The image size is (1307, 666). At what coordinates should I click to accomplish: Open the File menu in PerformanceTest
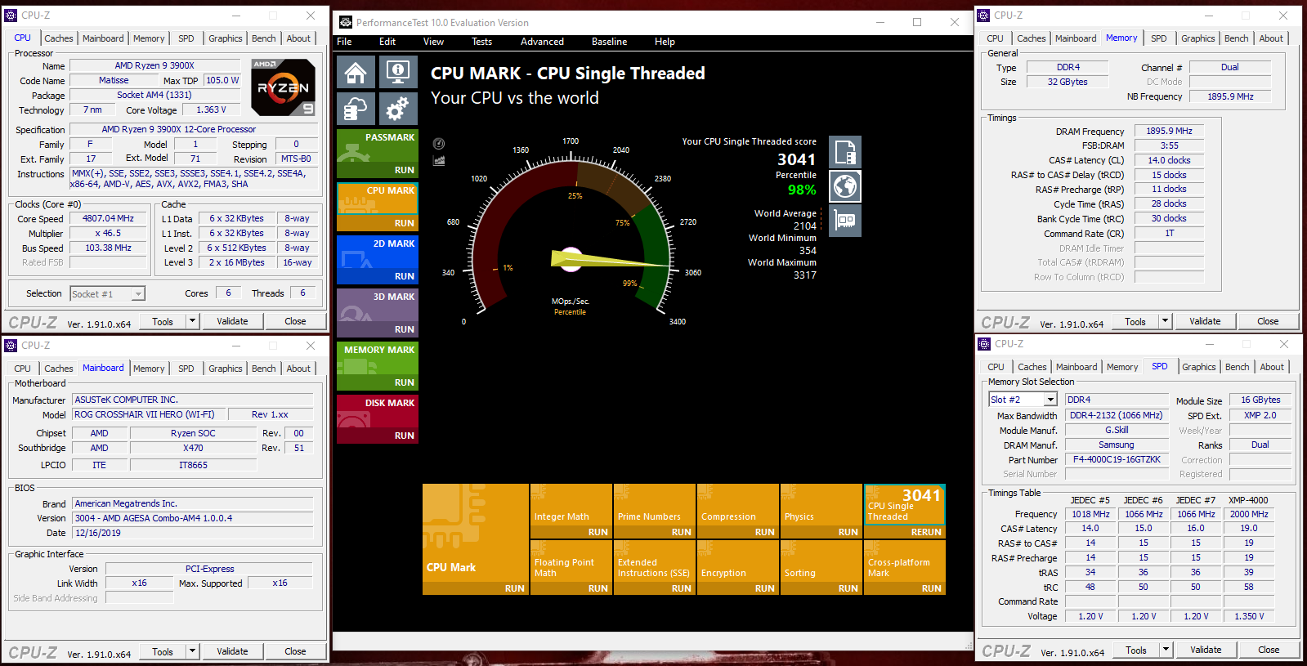coord(345,42)
